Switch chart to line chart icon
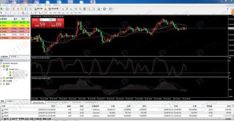This screenshot has height=121, width=234. [x=71, y=9]
